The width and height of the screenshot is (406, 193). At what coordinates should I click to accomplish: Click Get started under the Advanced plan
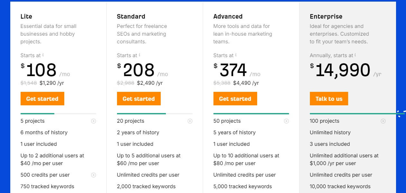(x=235, y=99)
